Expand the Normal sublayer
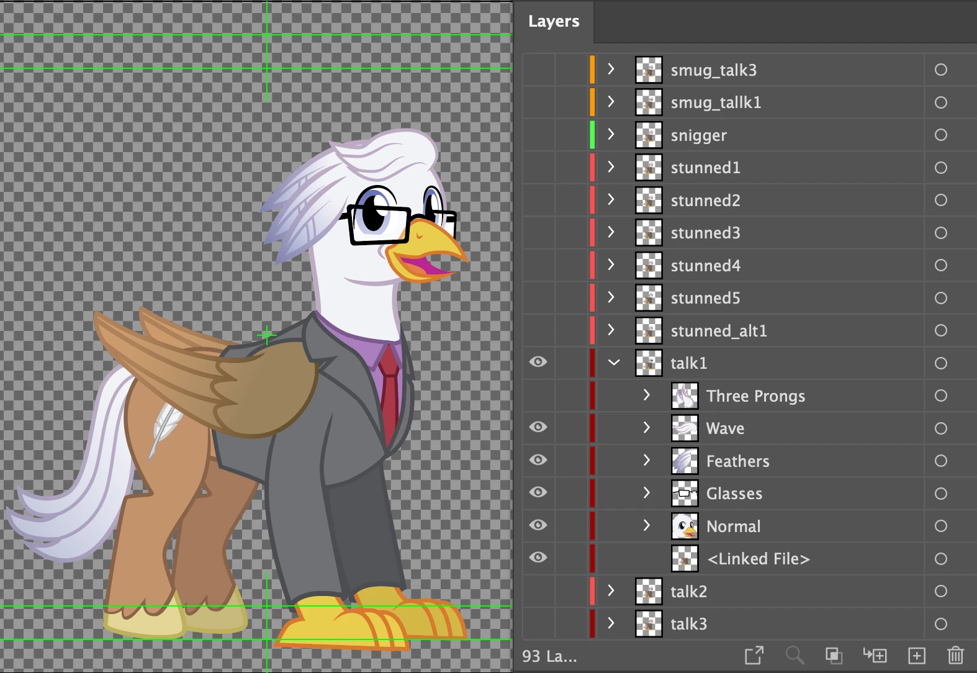Viewport: 977px width, 673px height. point(646,525)
